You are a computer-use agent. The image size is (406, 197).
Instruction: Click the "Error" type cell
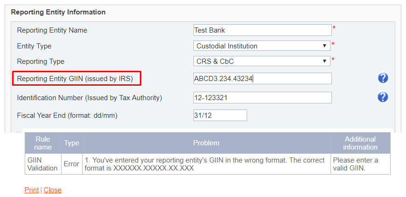click(x=72, y=164)
